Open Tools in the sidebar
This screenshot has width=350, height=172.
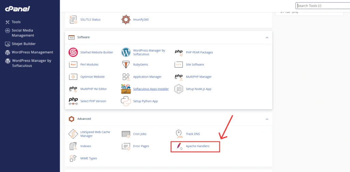[x=16, y=22]
